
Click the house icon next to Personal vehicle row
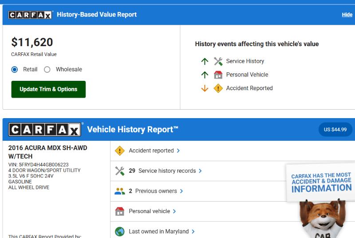pos(119,211)
